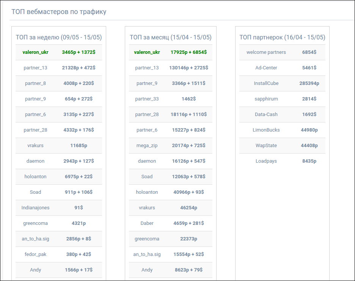355x281 pixels.
Task: Click the 'ТОП партнерок (16/04 - 15/05)' heading
Action: [x=282, y=37]
